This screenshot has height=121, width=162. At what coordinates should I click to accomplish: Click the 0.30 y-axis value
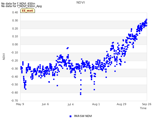coord(15,20)
